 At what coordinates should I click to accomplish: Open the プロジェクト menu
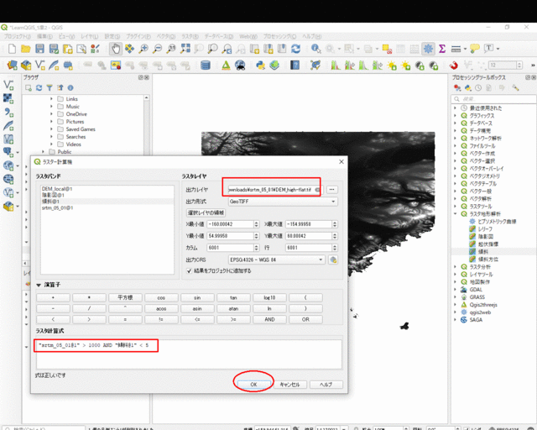pyautogui.click(x=18, y=36)
